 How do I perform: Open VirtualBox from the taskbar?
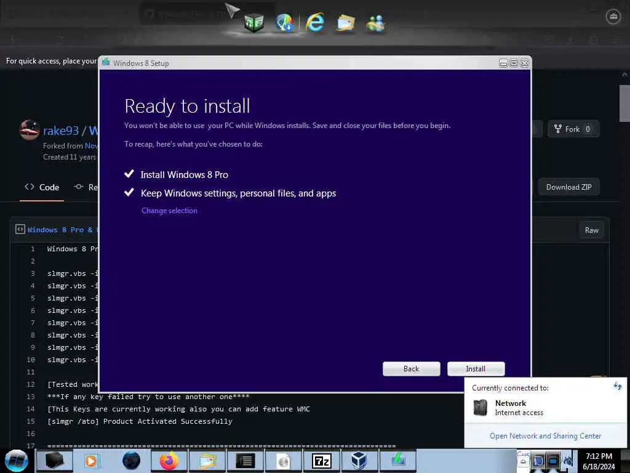pos(359,461)
